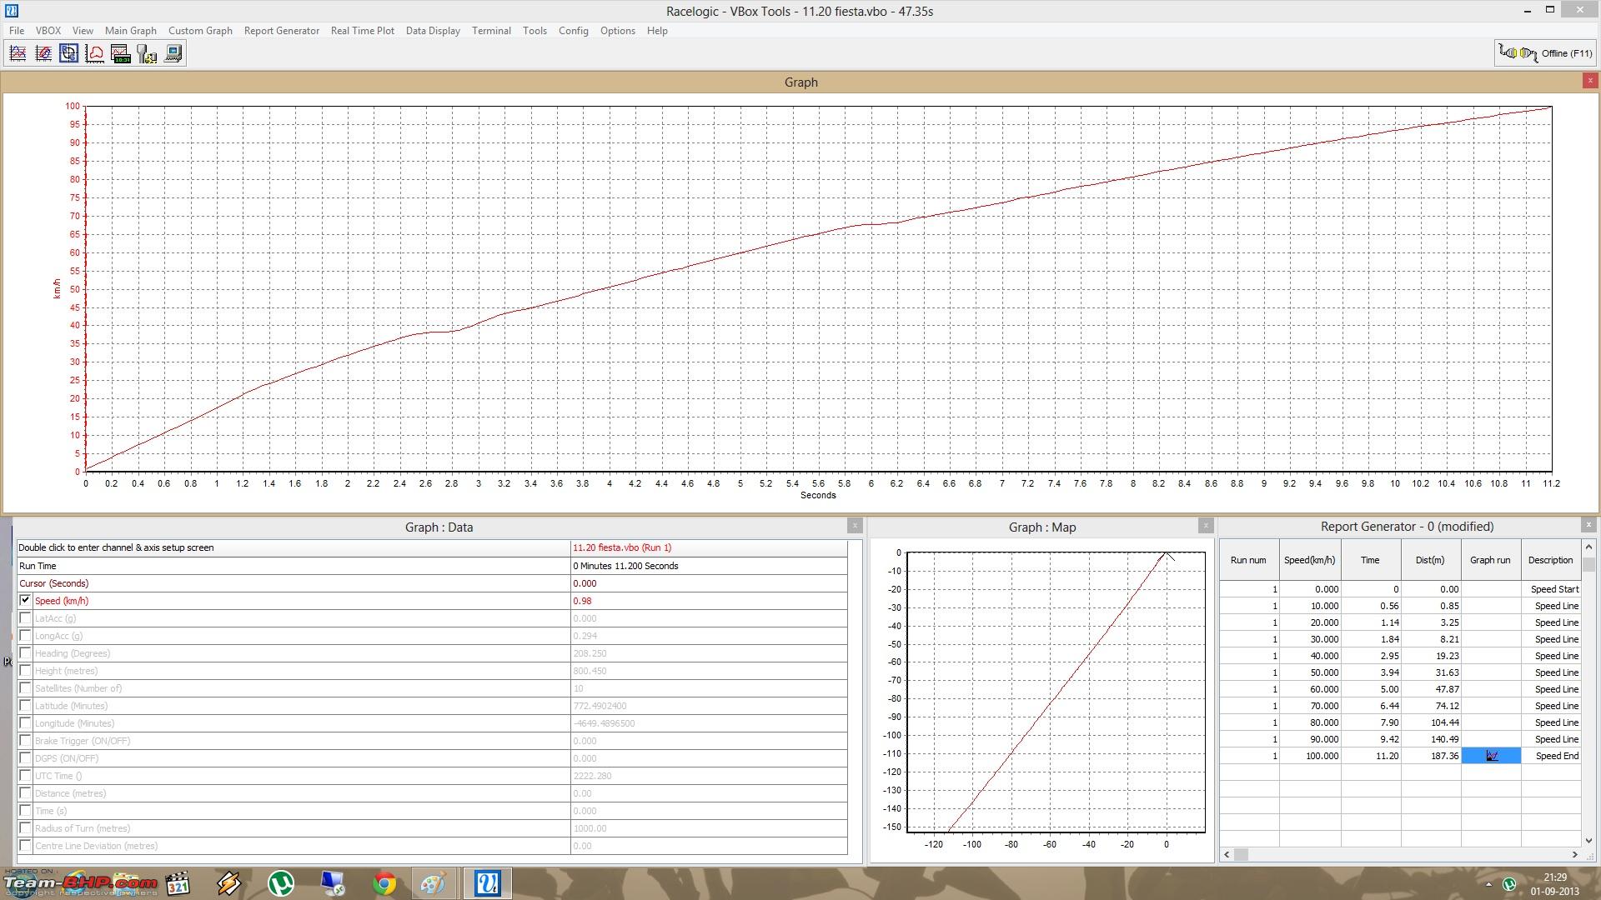
Task: Enable the Latitude (Minutes) channel checkbox
Action: (25, 705)
